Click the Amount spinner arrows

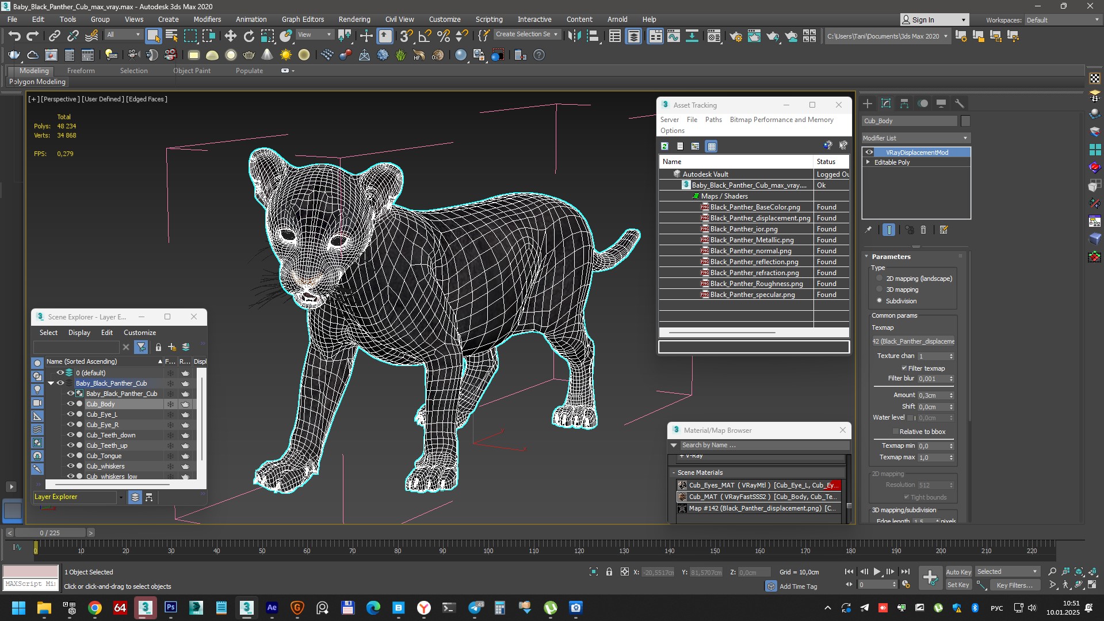[952, 395]
